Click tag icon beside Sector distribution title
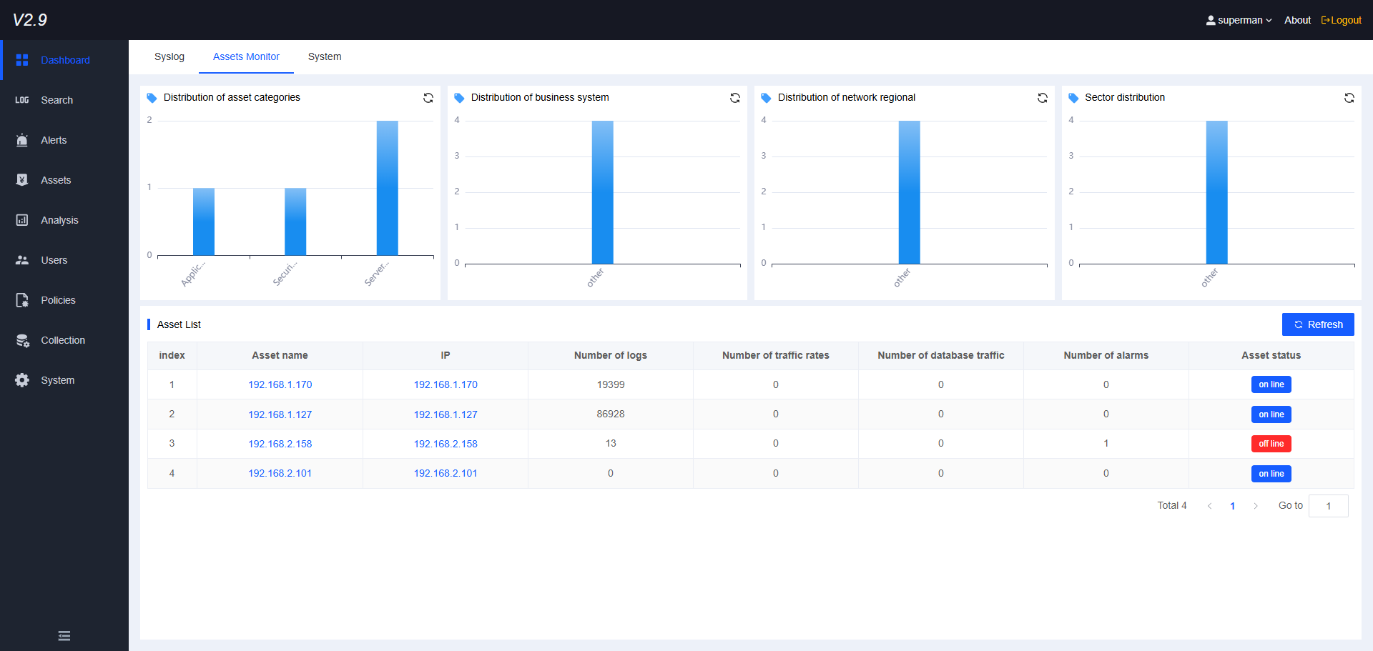Image resolution: width=1373 pixels, height=651 pixels. click(1073, 98)
